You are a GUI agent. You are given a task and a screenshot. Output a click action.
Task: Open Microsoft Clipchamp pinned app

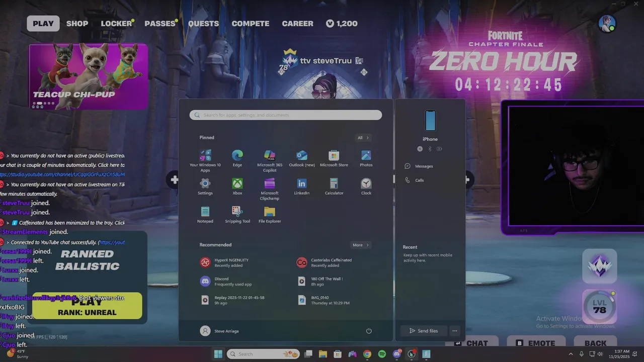tap(270, 189)
